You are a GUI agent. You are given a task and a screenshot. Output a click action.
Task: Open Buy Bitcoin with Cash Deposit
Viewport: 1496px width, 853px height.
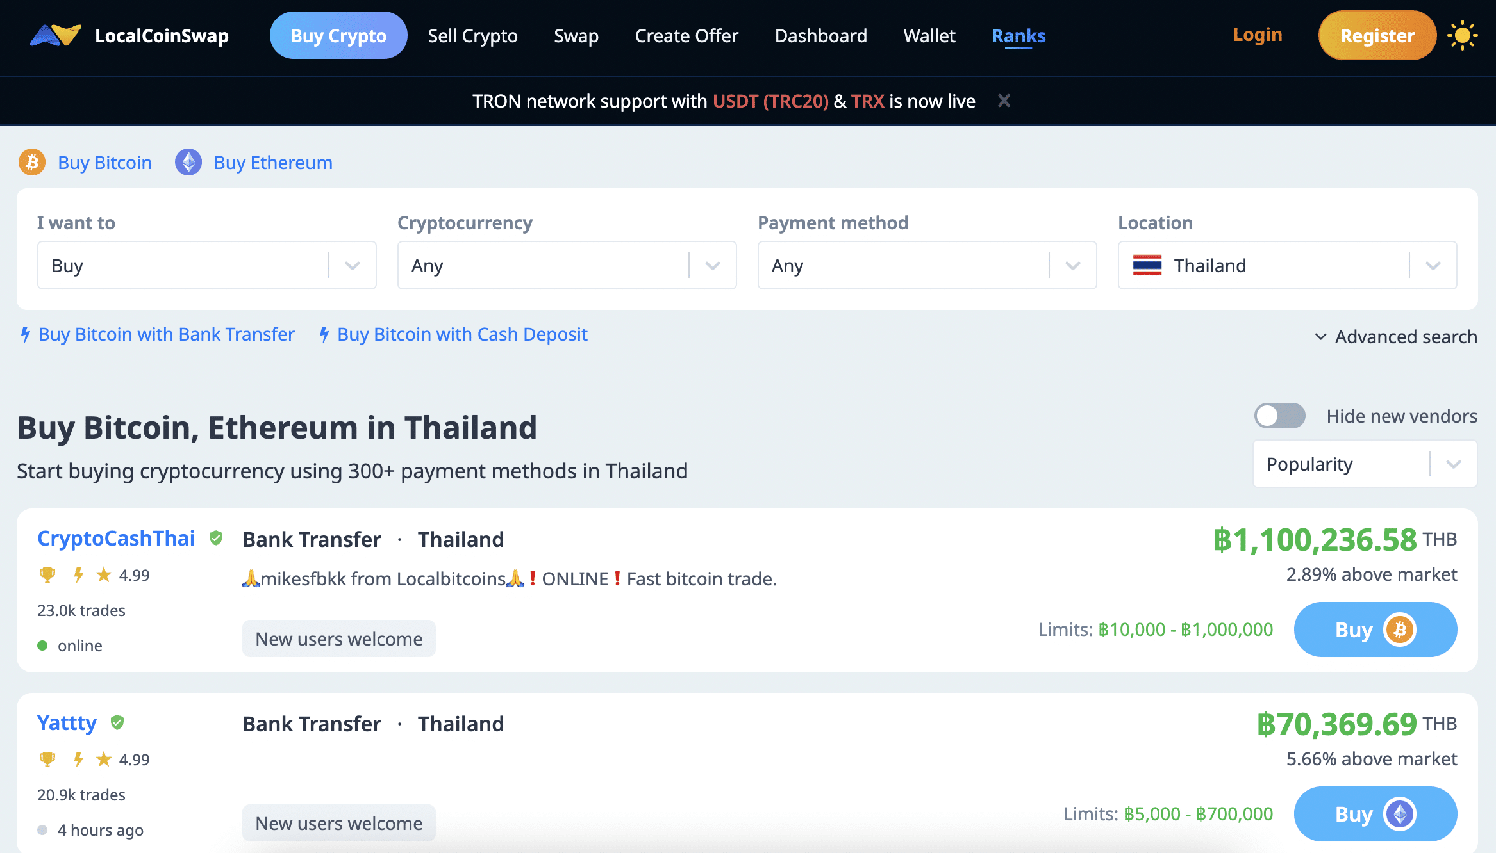click(x=462, y=334)
